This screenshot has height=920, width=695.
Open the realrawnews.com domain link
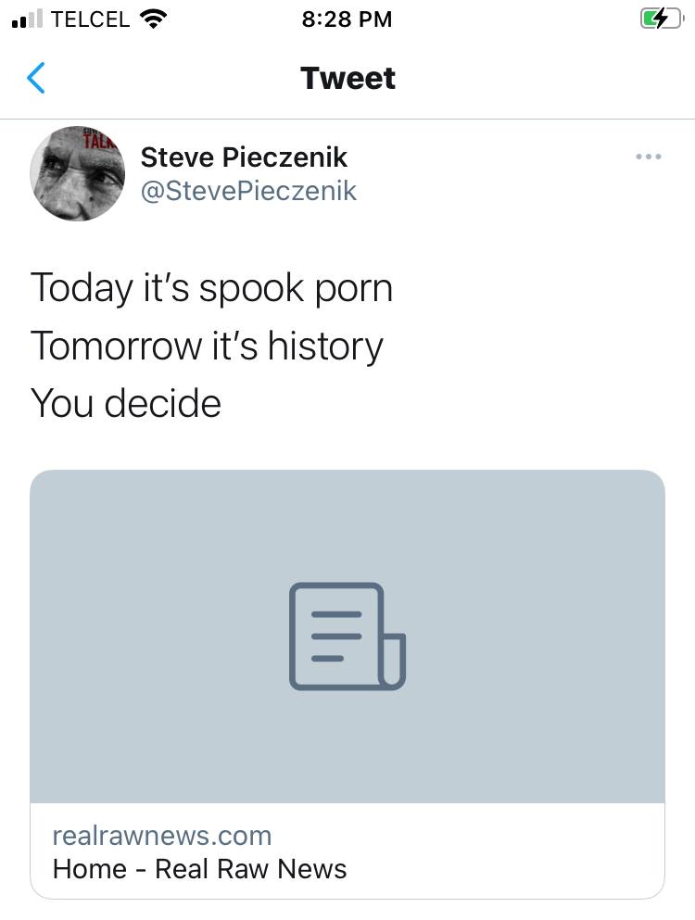click(162, 836)
